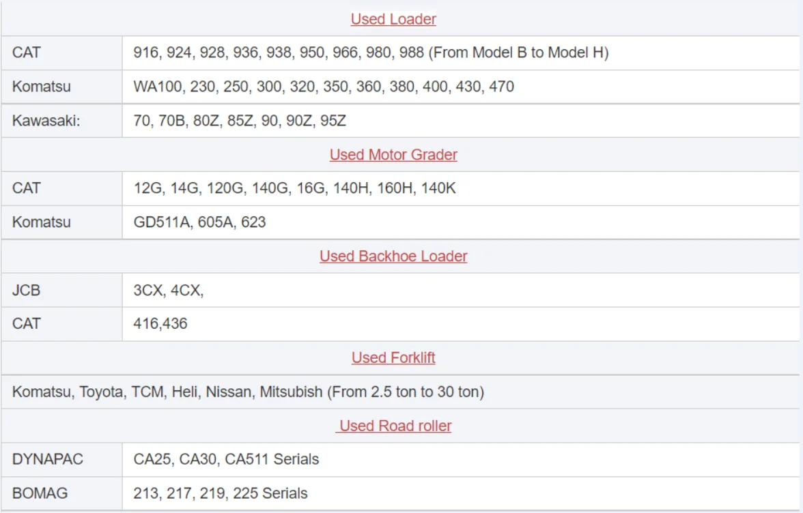The width and height of the screenshot is (803, 513).
Task: Click the BOMAG brand cell
Action: click(40, 493)
